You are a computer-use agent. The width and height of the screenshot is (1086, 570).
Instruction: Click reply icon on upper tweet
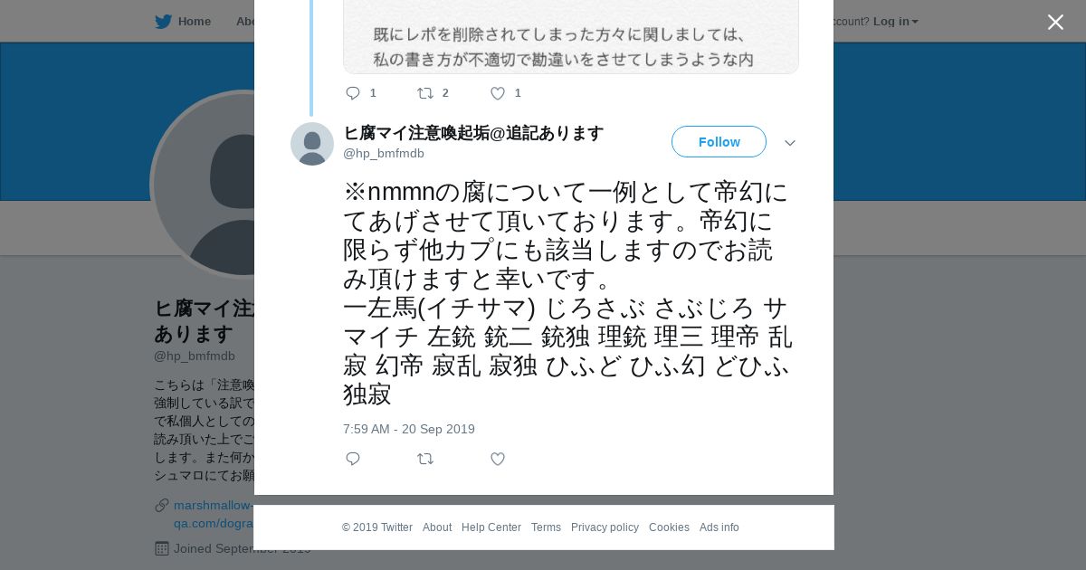353,93
